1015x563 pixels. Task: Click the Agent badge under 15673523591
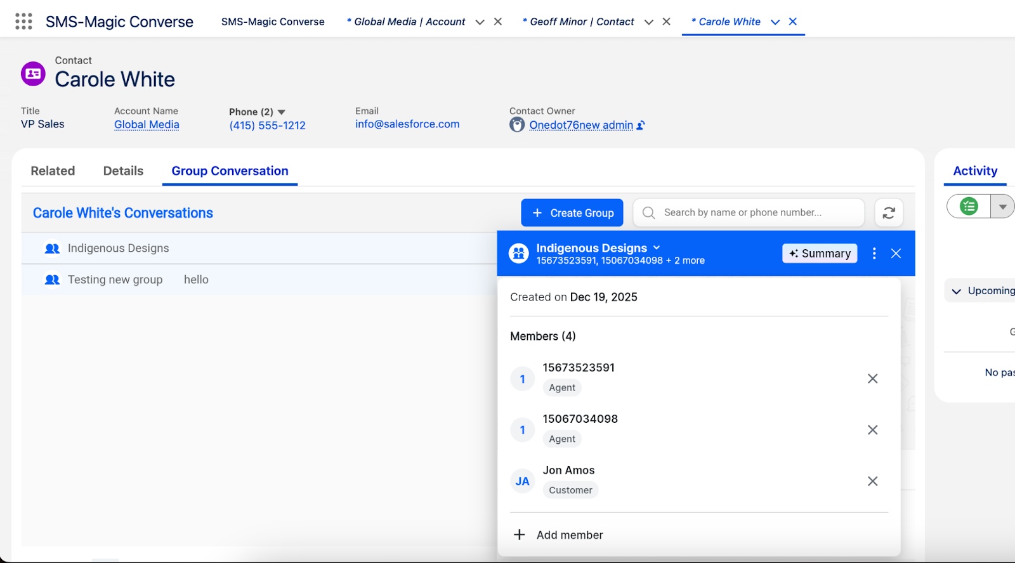pyautogui.click(x=562, y=387)
